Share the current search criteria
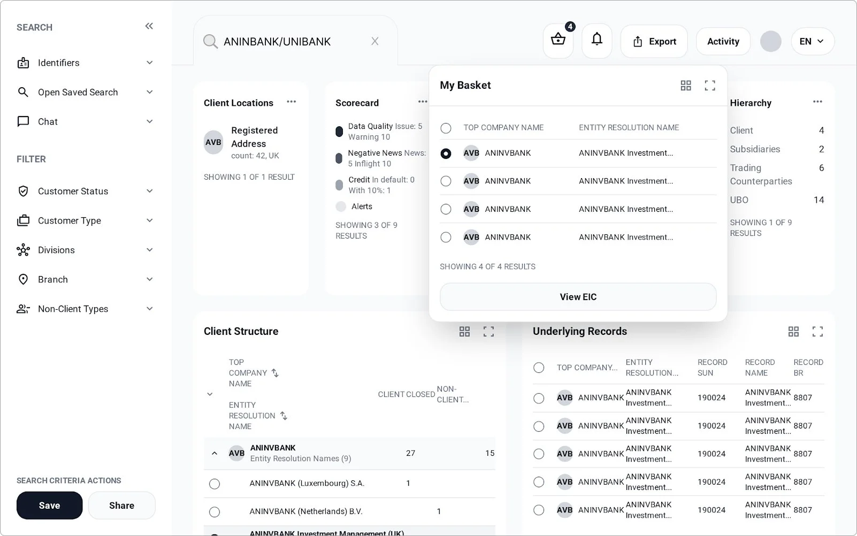857x536 pixels. coord(121,505)
